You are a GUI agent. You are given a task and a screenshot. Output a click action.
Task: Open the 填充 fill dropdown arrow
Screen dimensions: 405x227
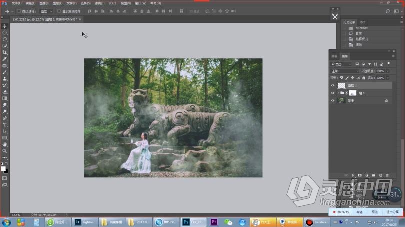[388, 78]
